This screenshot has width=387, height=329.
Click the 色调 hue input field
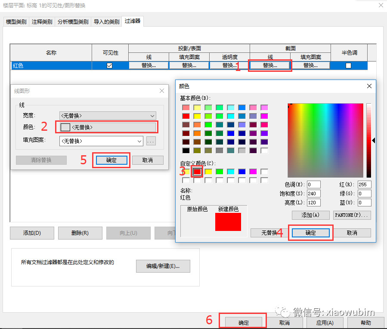tap(314, 184)
